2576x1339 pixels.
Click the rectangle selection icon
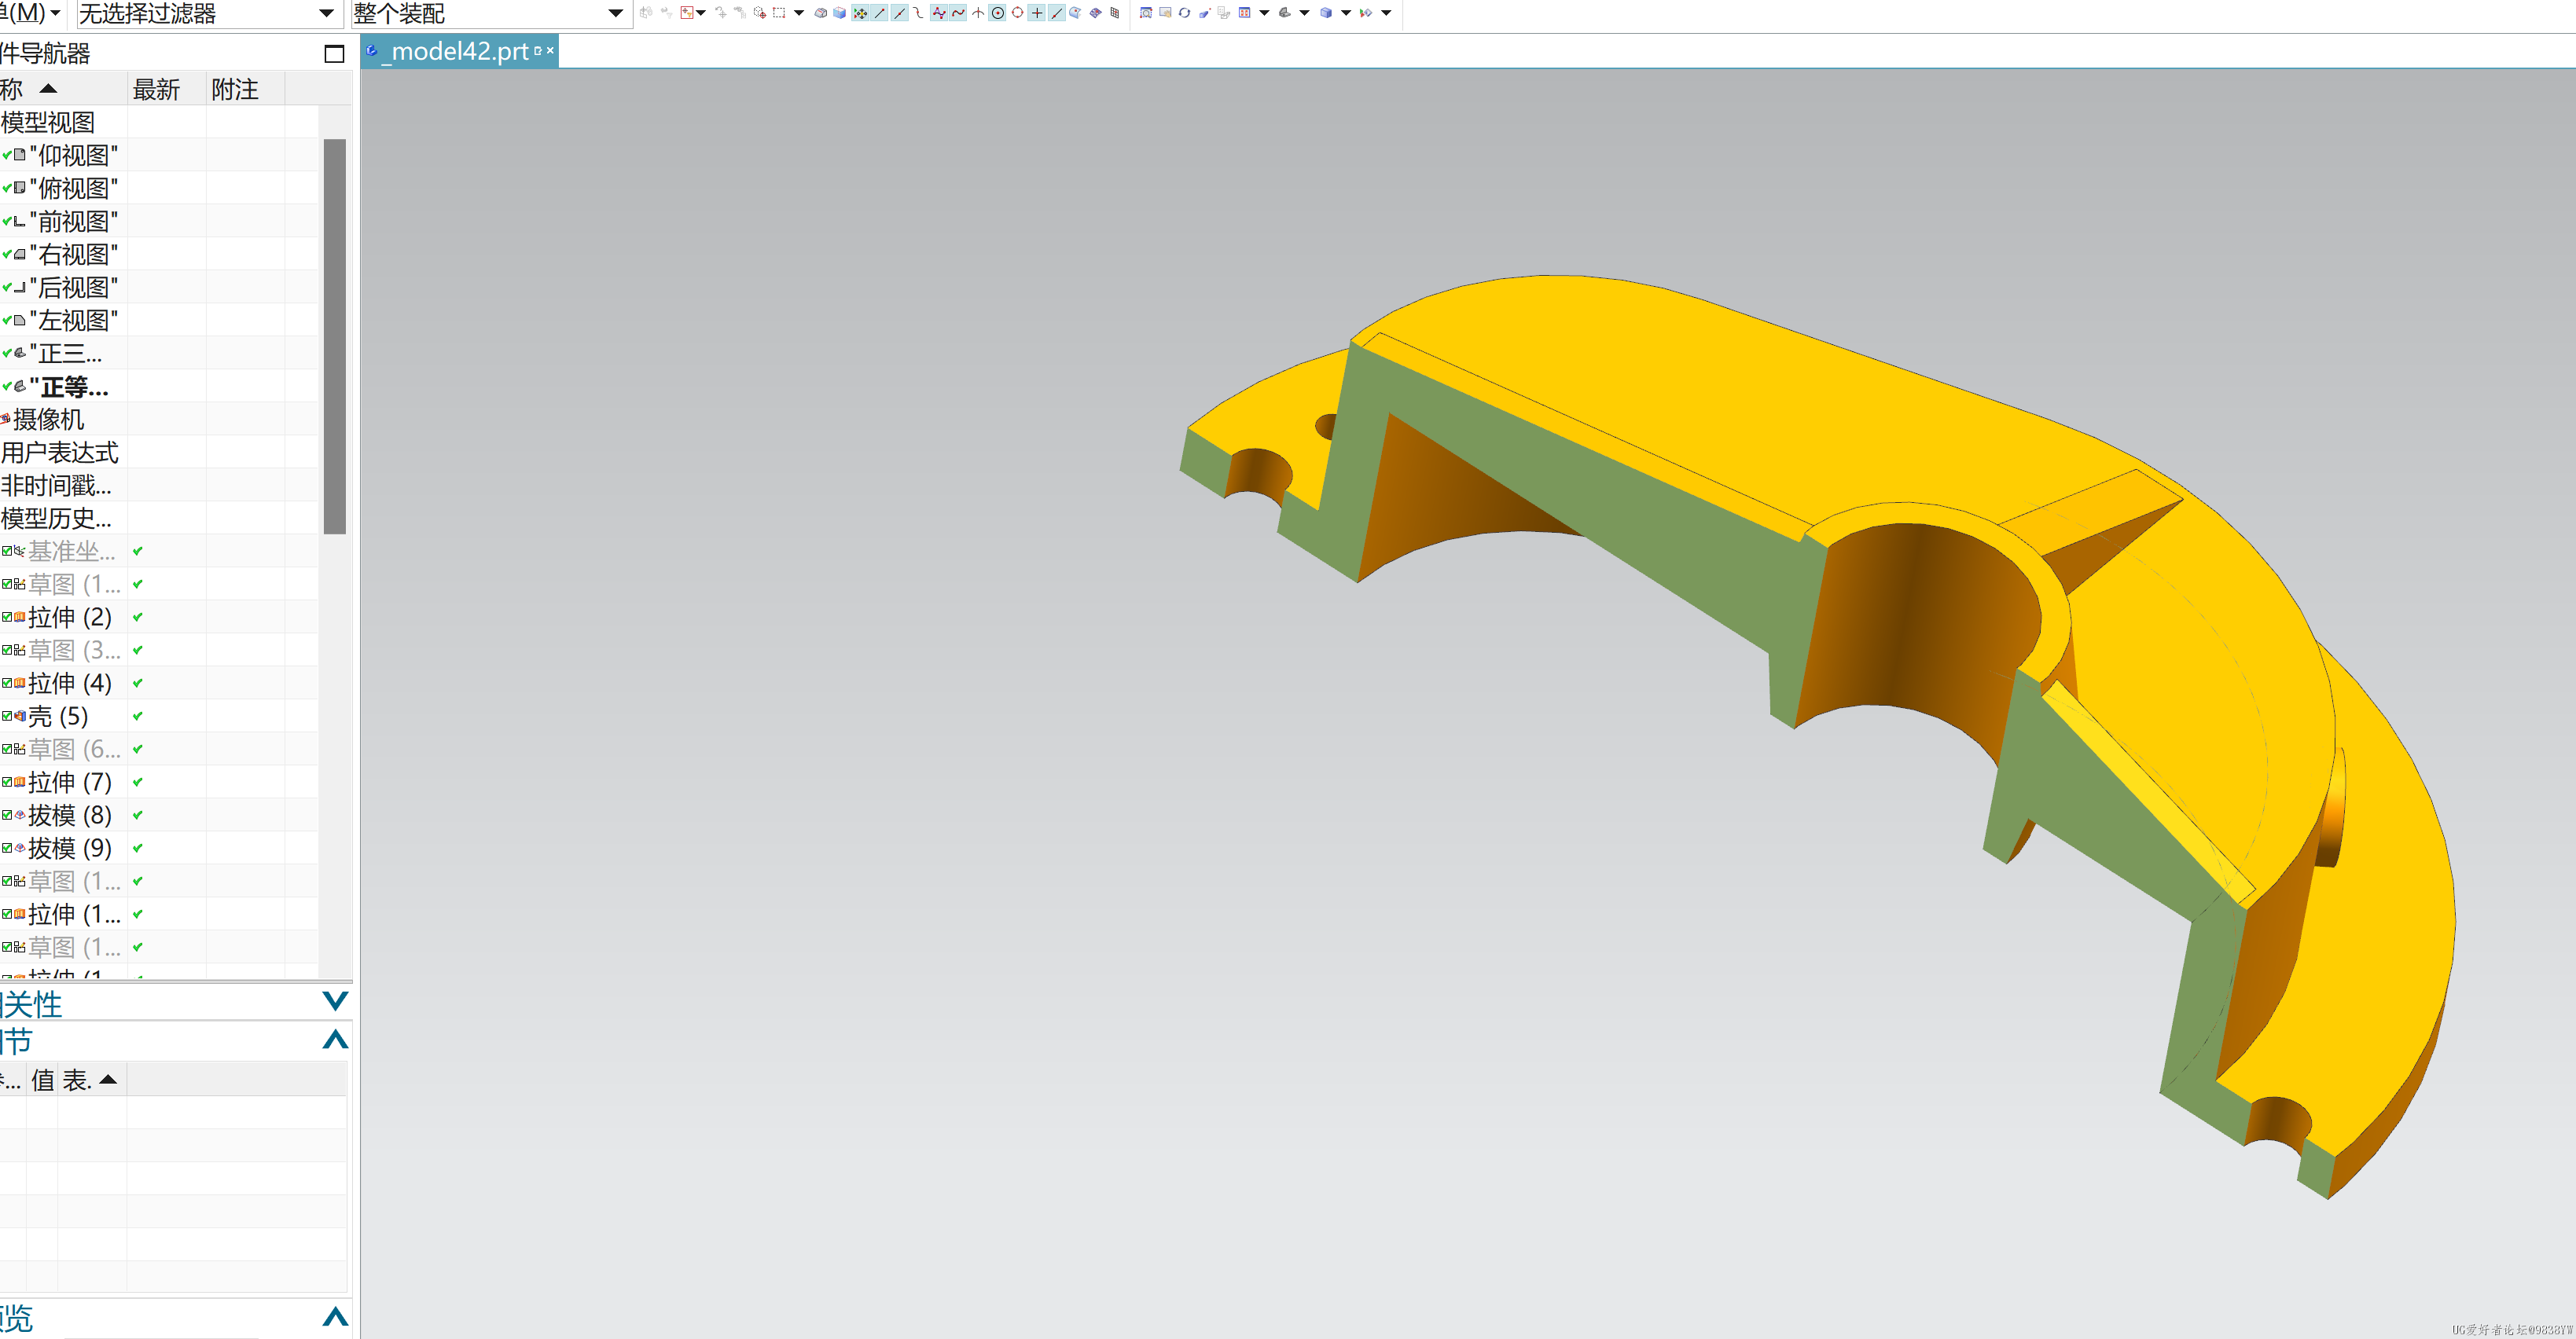779,13
